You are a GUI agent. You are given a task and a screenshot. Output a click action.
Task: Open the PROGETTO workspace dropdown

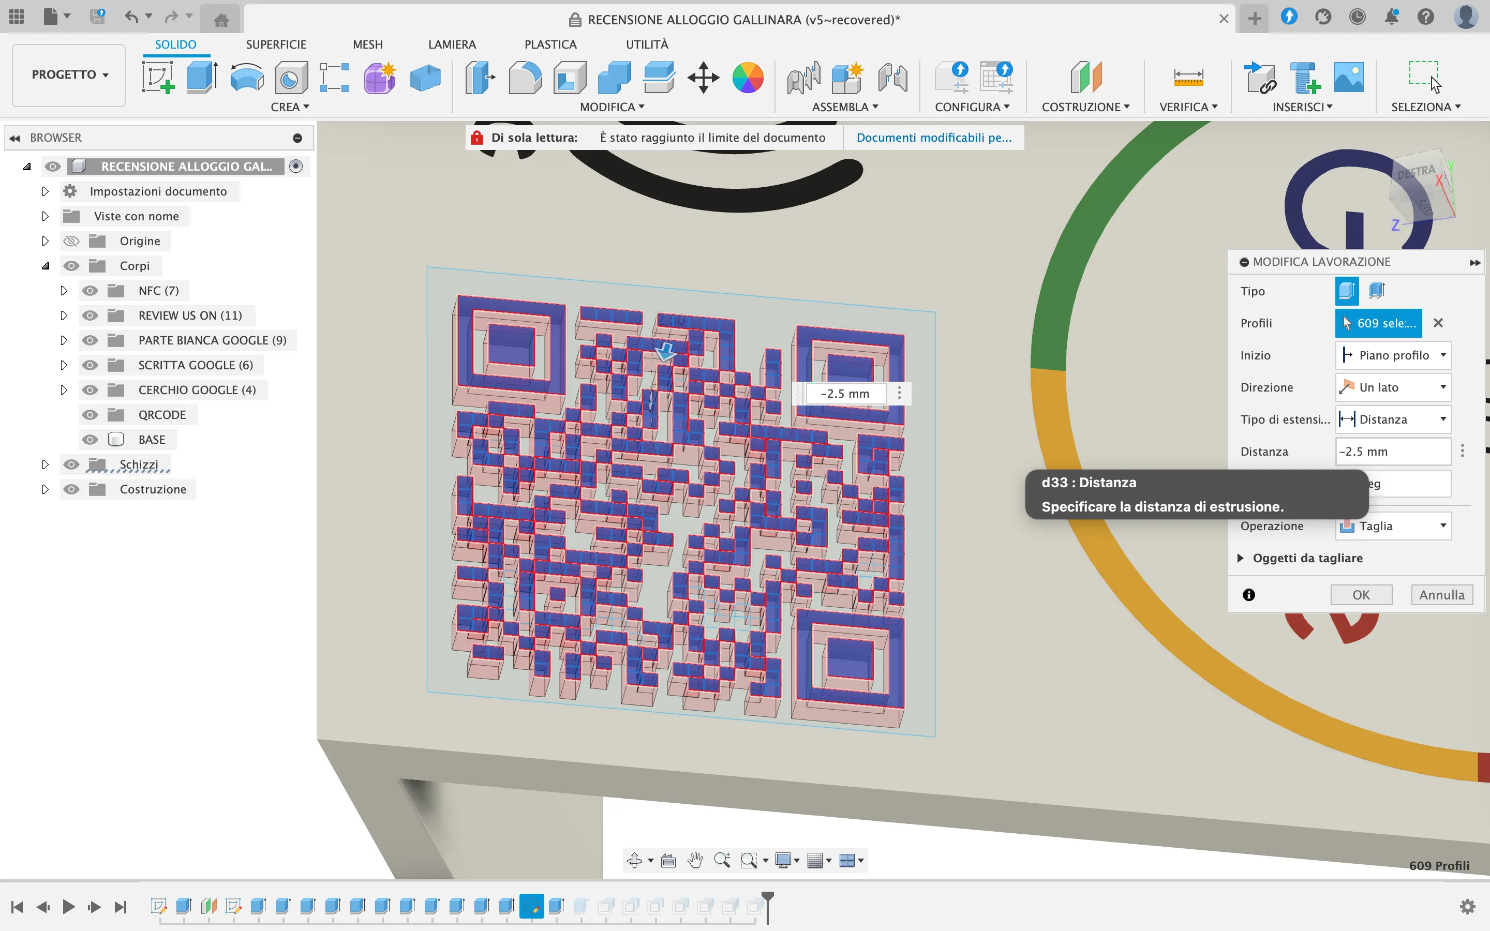pyautogui.click(x=69, y=74)
